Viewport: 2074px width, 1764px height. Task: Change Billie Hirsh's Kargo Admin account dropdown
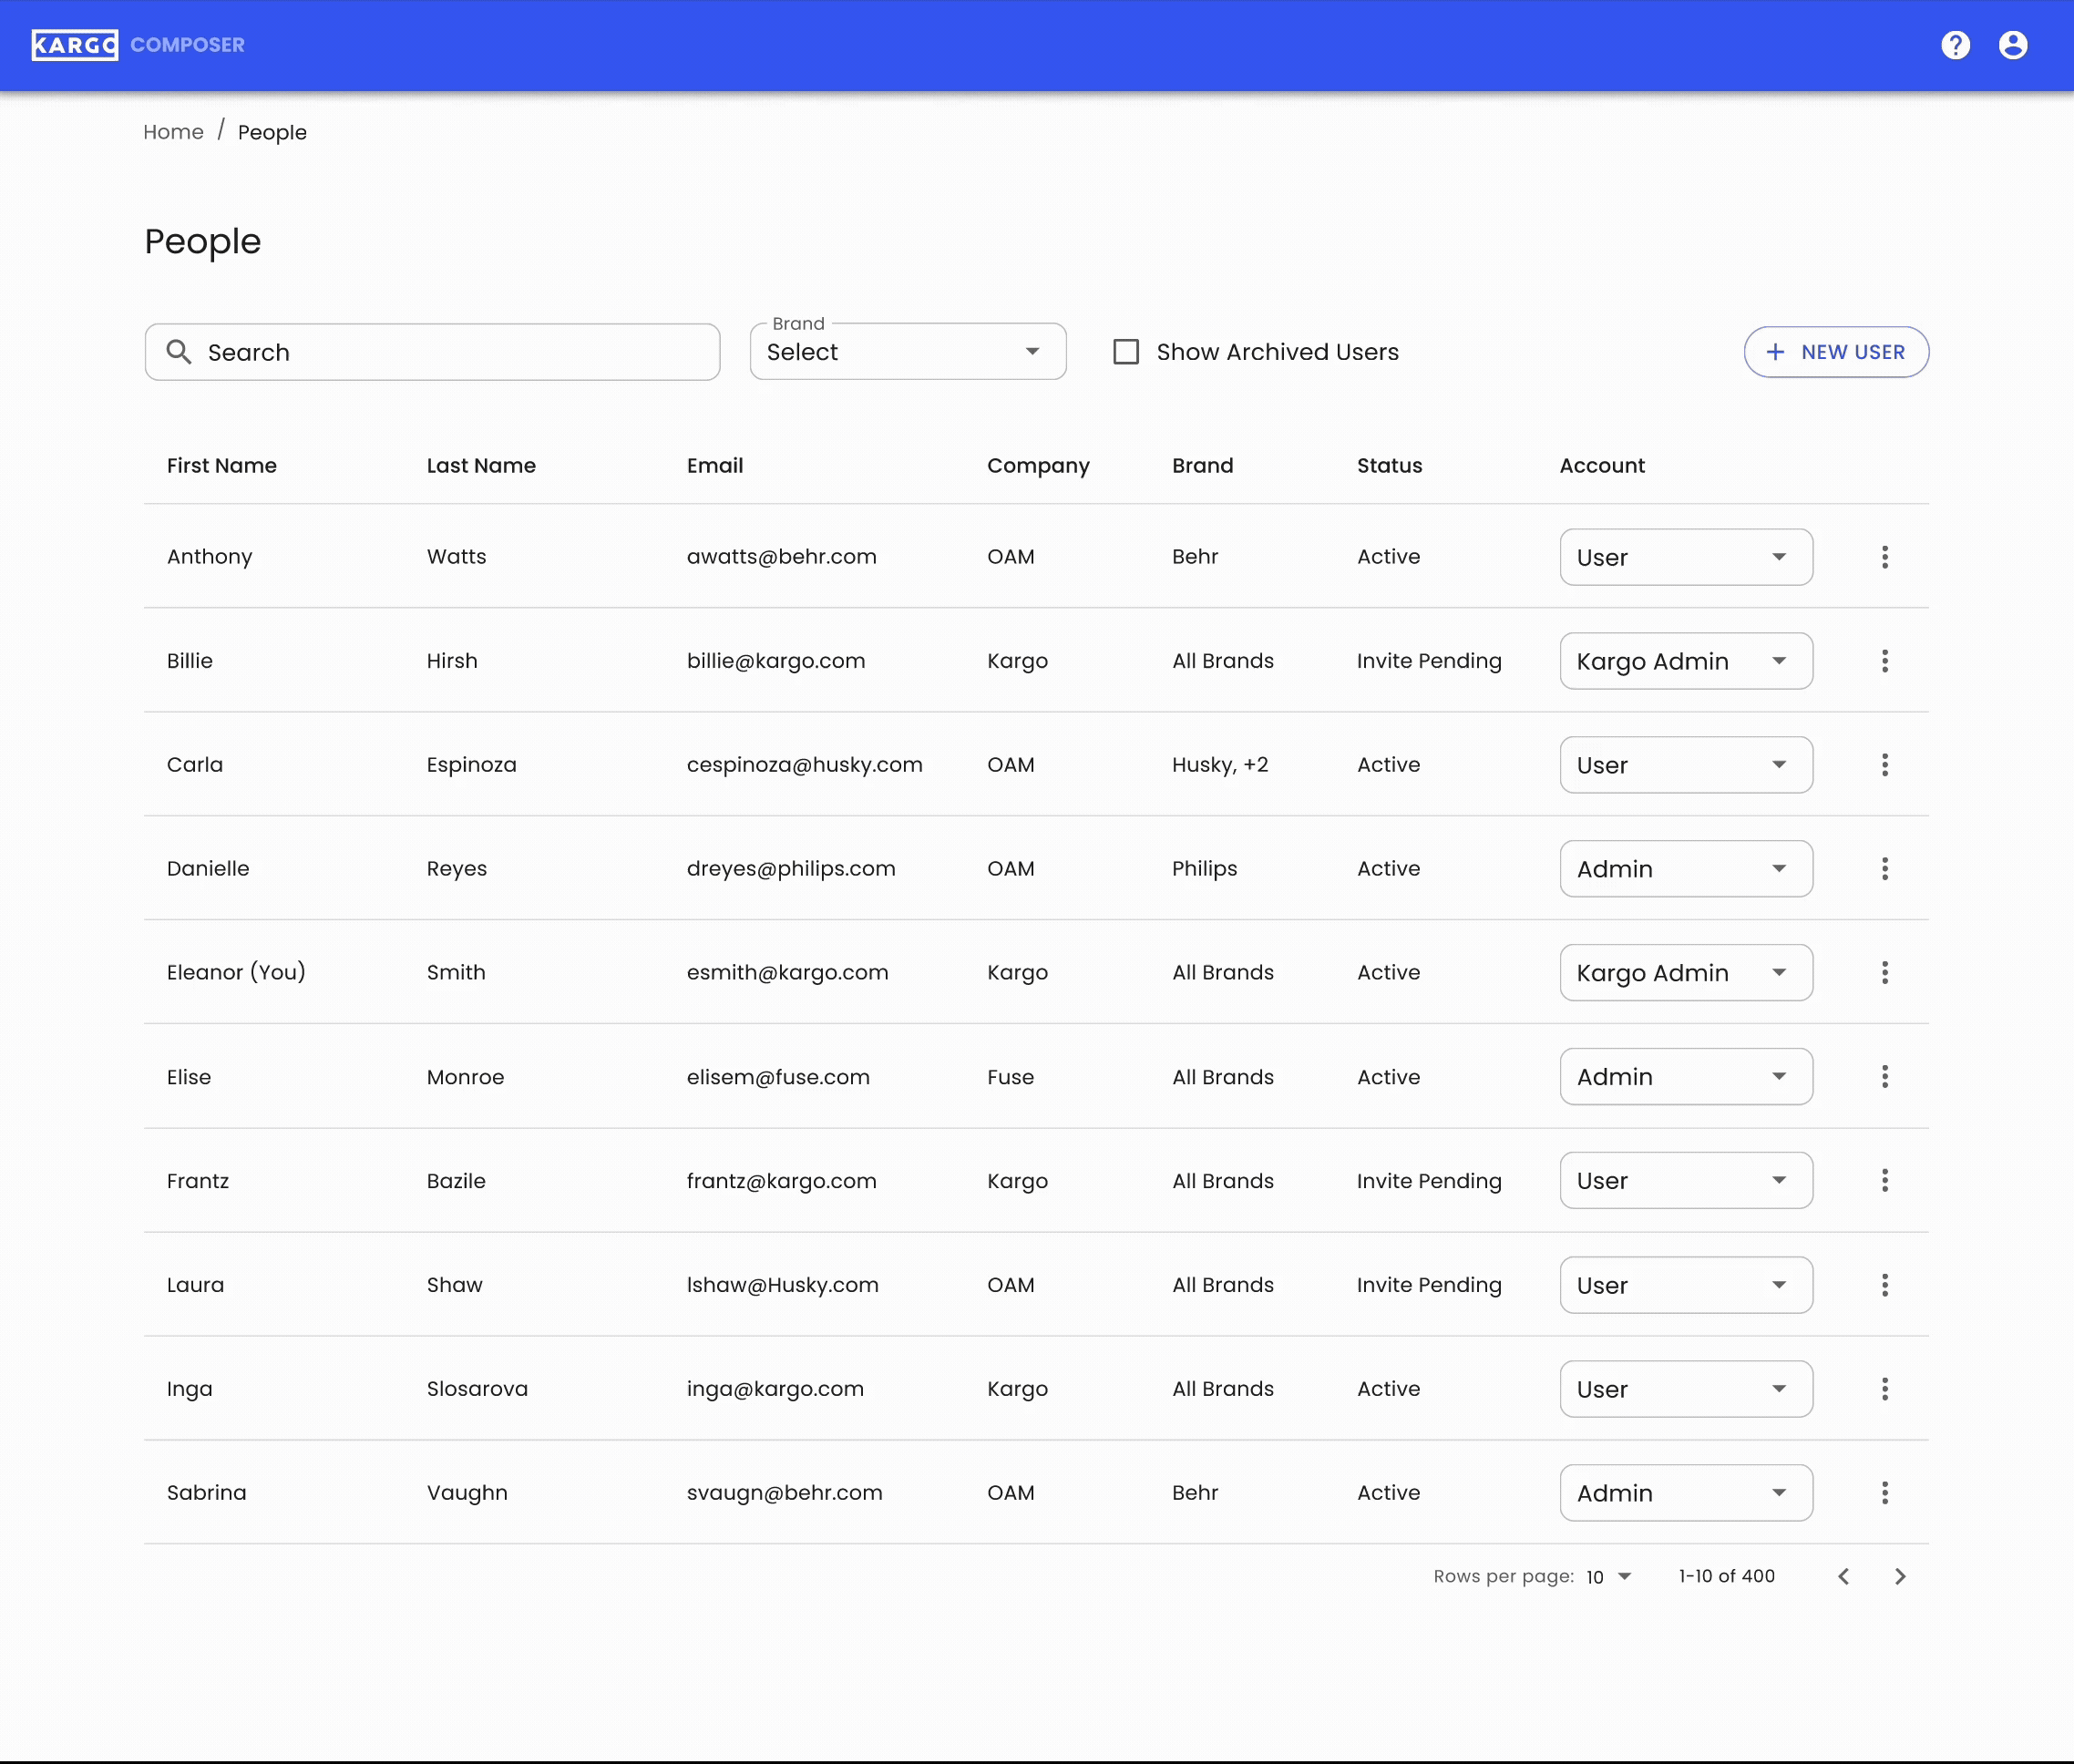point(1685,661)
